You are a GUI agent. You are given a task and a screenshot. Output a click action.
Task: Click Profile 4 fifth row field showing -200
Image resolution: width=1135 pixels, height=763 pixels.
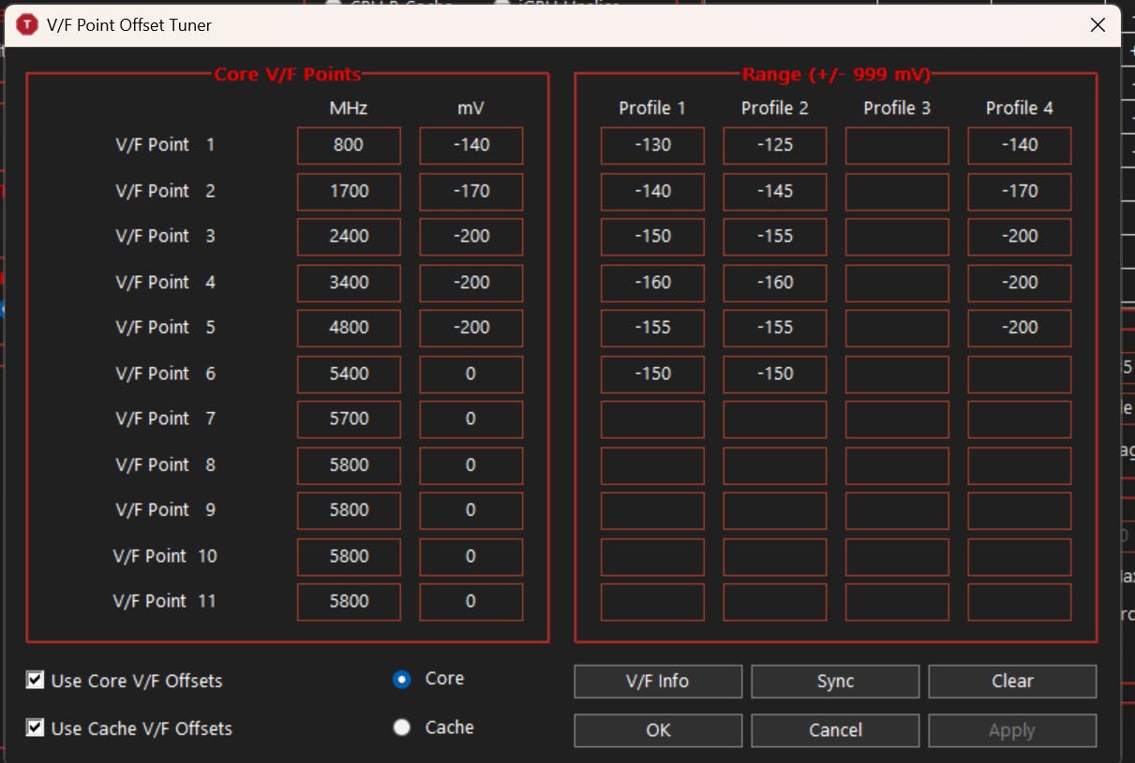pos(1019,328)
